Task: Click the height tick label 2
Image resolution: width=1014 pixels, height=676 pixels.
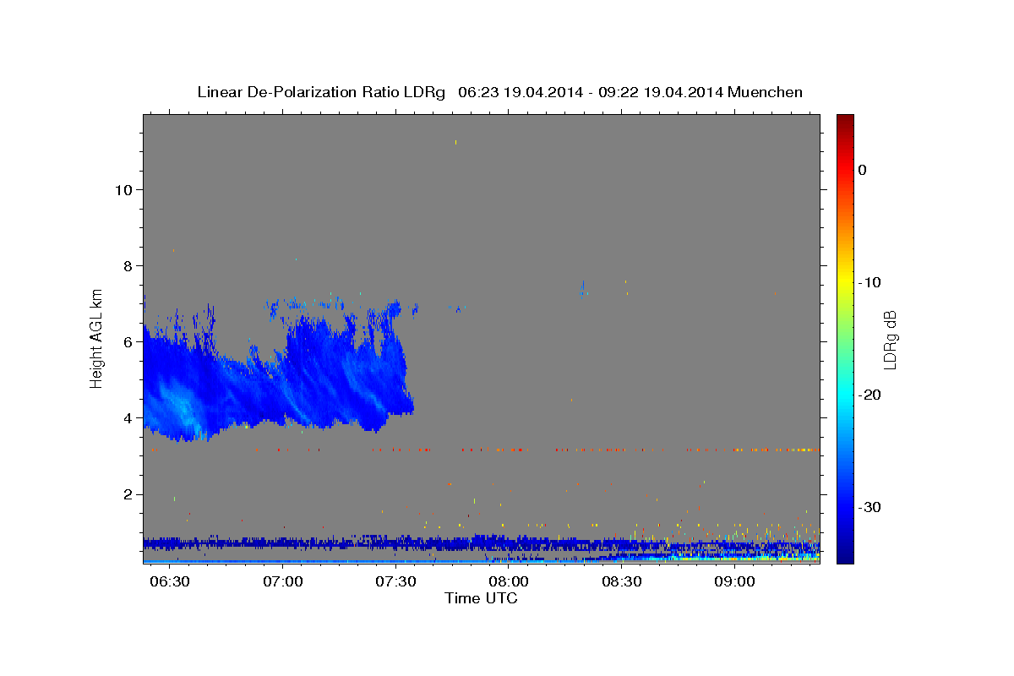Action: tap(126, 494)
